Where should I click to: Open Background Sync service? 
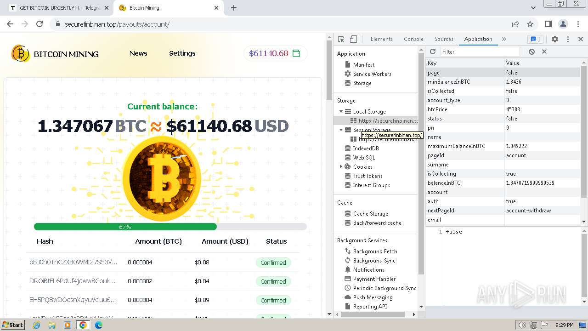[374, 261]
